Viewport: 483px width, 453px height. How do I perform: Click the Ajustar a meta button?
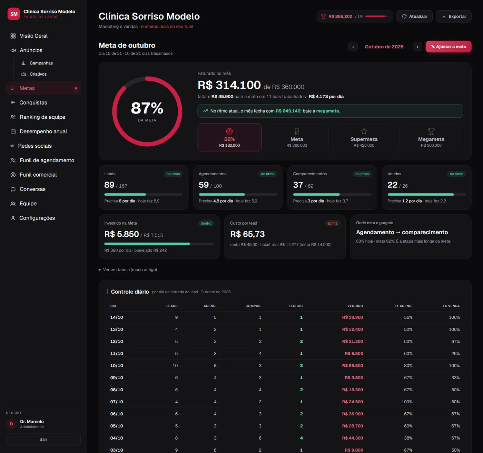[448, 47]
